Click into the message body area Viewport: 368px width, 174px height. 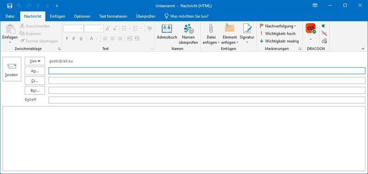point(184,139)
